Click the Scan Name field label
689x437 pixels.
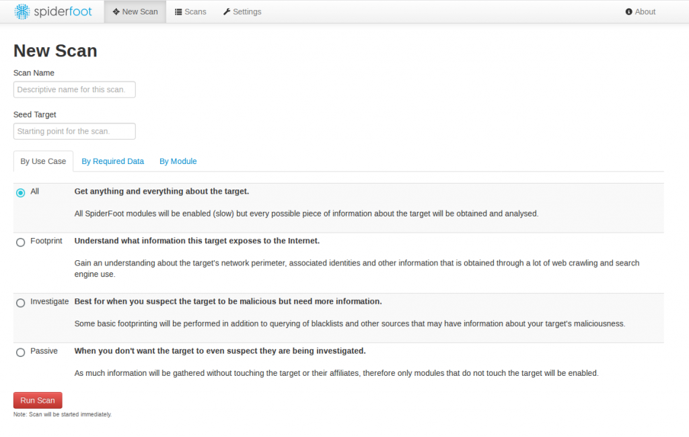tap(34, 73)
